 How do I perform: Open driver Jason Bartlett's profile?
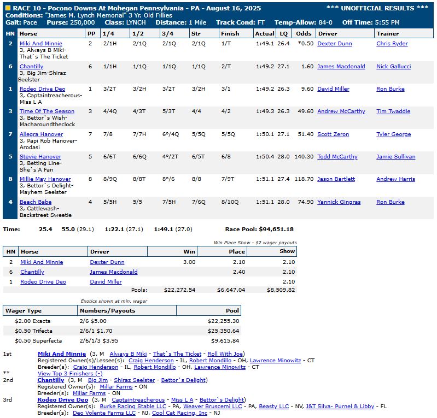[336, 179]
